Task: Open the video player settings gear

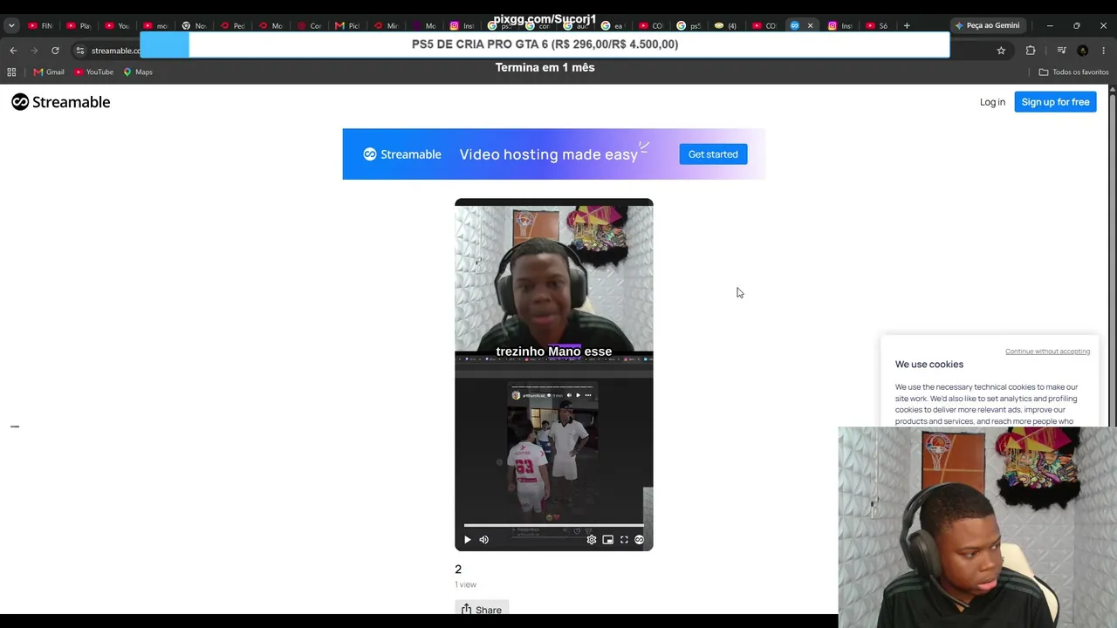Action: [x=592, y=540]
